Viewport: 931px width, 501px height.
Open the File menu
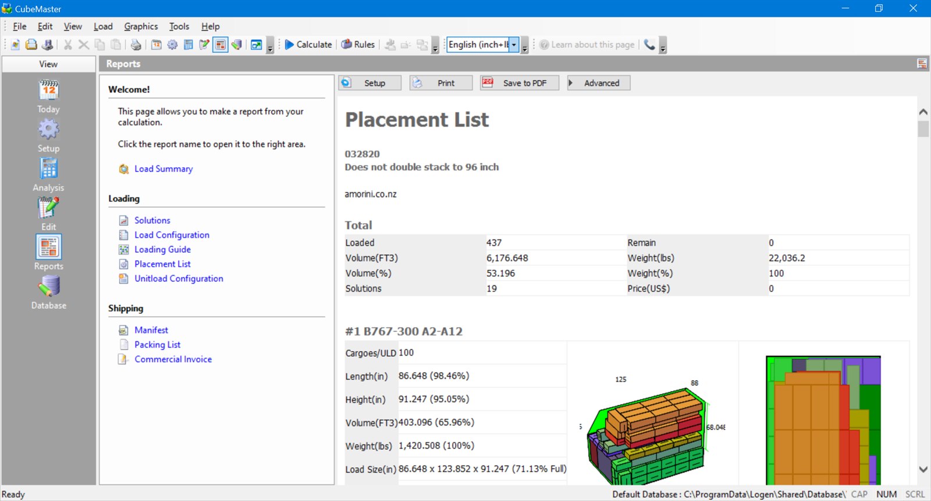click(x=20, y=27)
